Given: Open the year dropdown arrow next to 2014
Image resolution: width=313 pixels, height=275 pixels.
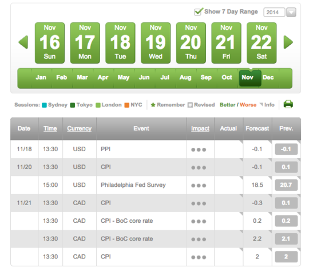Looking at the screenshot, I should 291,13.
